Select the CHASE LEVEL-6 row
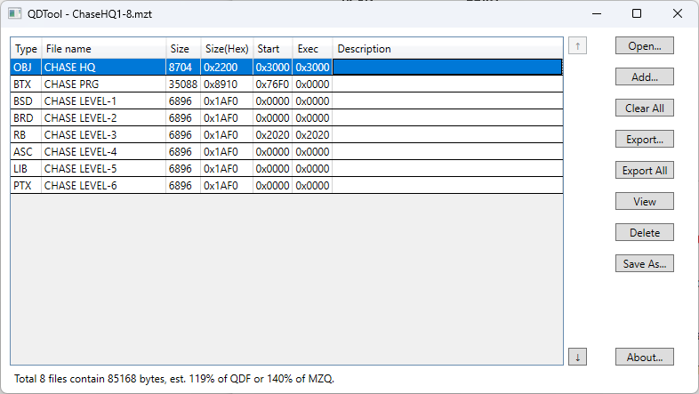Image resolution: width=699 pixels, height=394 pixels. pyautogui.click(x=102, y=186)
